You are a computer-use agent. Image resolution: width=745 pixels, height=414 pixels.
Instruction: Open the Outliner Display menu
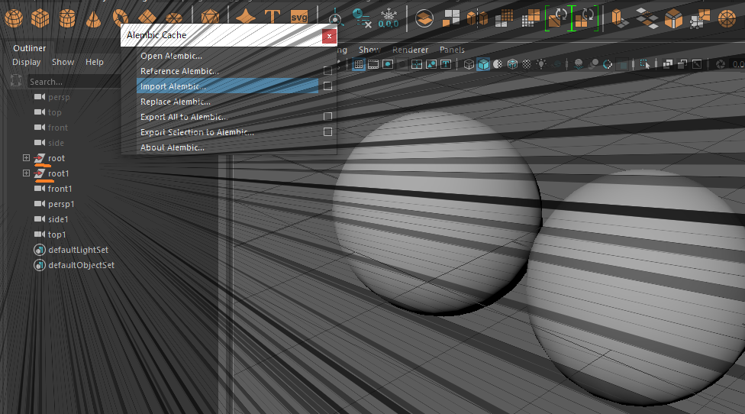[x=26, y=62]
